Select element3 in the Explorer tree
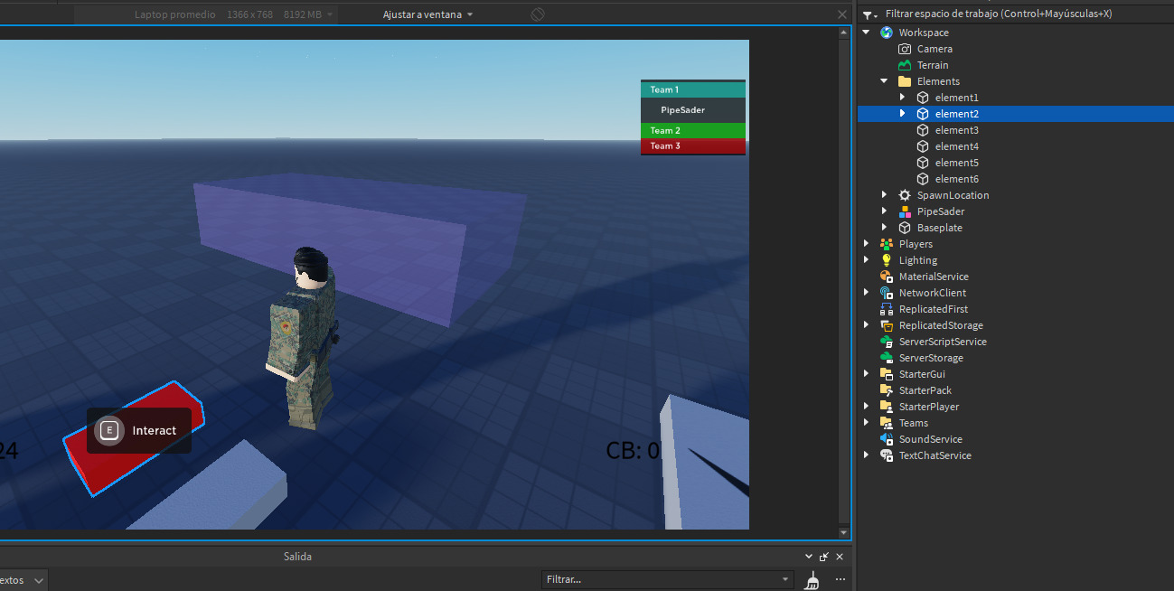Image resolution: width=1174 pixels, height=591 pixels. (x=955, y=129)
